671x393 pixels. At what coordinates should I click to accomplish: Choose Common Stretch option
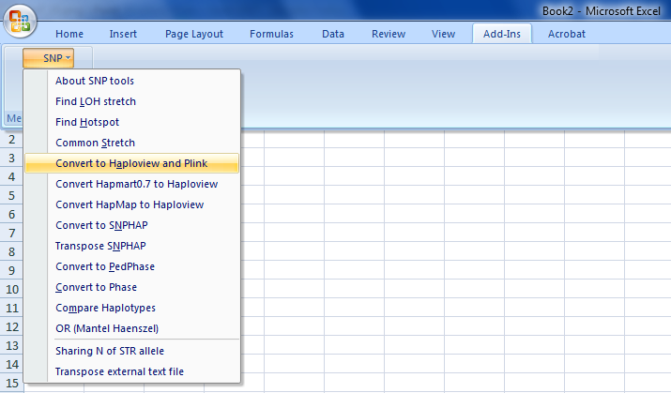click(x=95, y=143)
